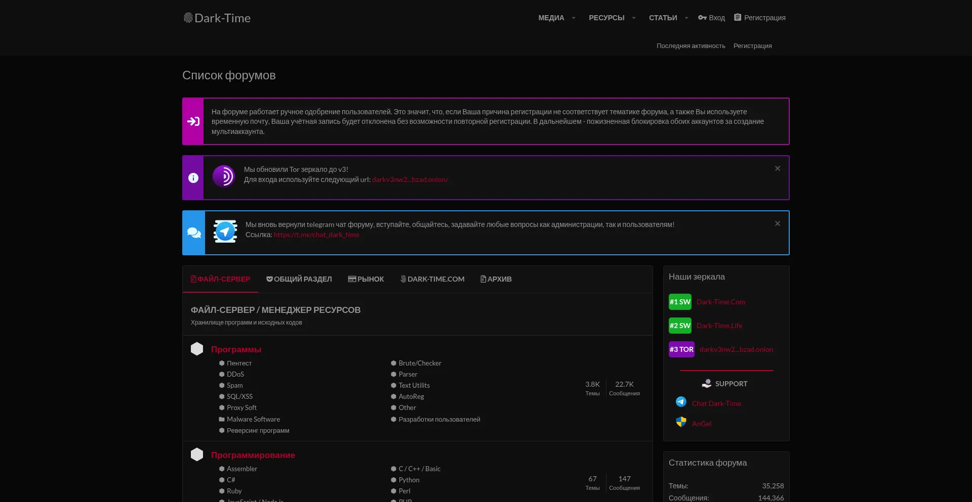Open the Программирование category title
972x502 pixels.
pos(253,455)
